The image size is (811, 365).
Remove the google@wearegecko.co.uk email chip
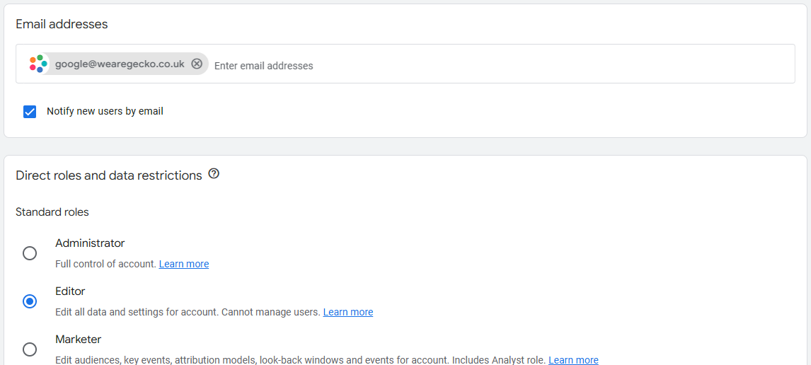pyautogui.click(x=197, y=64)
